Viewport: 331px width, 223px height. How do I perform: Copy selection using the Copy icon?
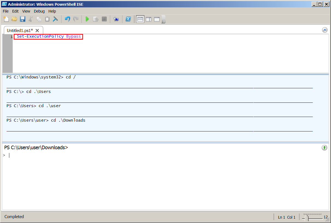coord(39,19)
